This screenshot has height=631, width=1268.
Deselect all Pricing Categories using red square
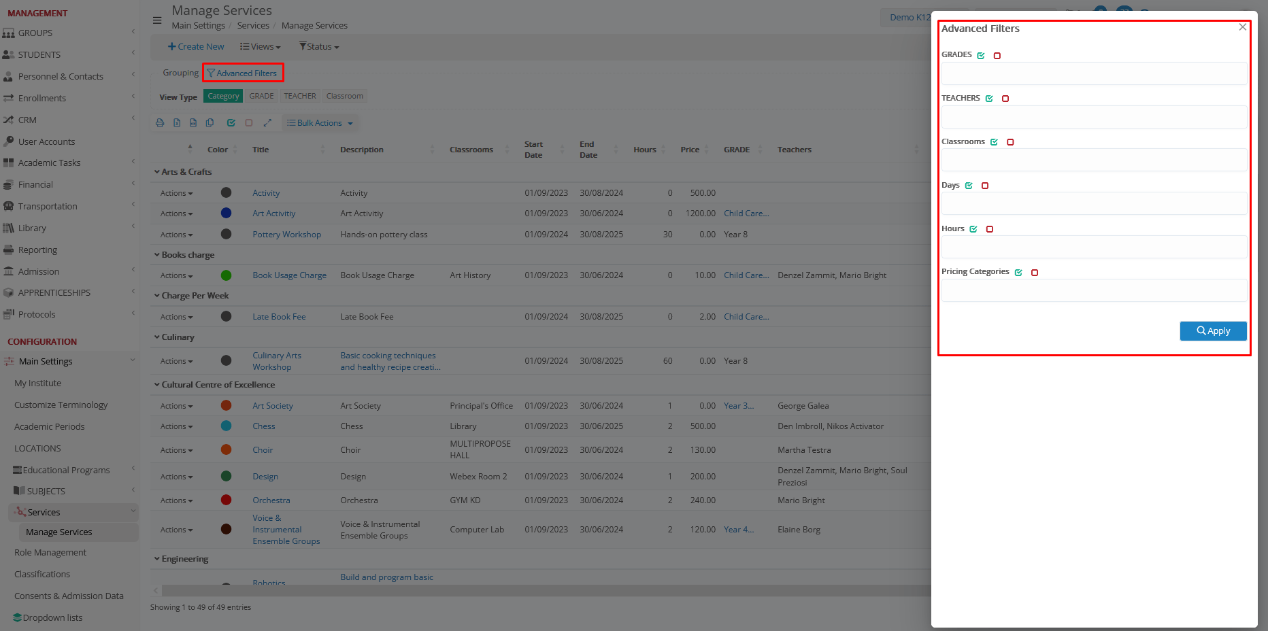(1035, 273)
